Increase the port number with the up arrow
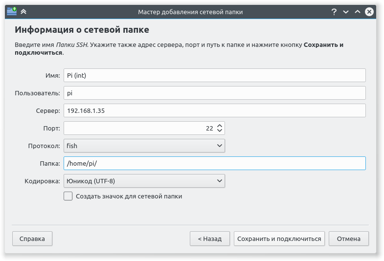 [220, 126]
